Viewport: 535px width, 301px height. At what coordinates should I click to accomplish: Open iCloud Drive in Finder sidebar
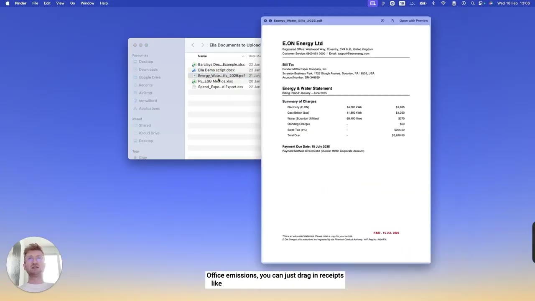pyautogui.click(x=149, y=133)
